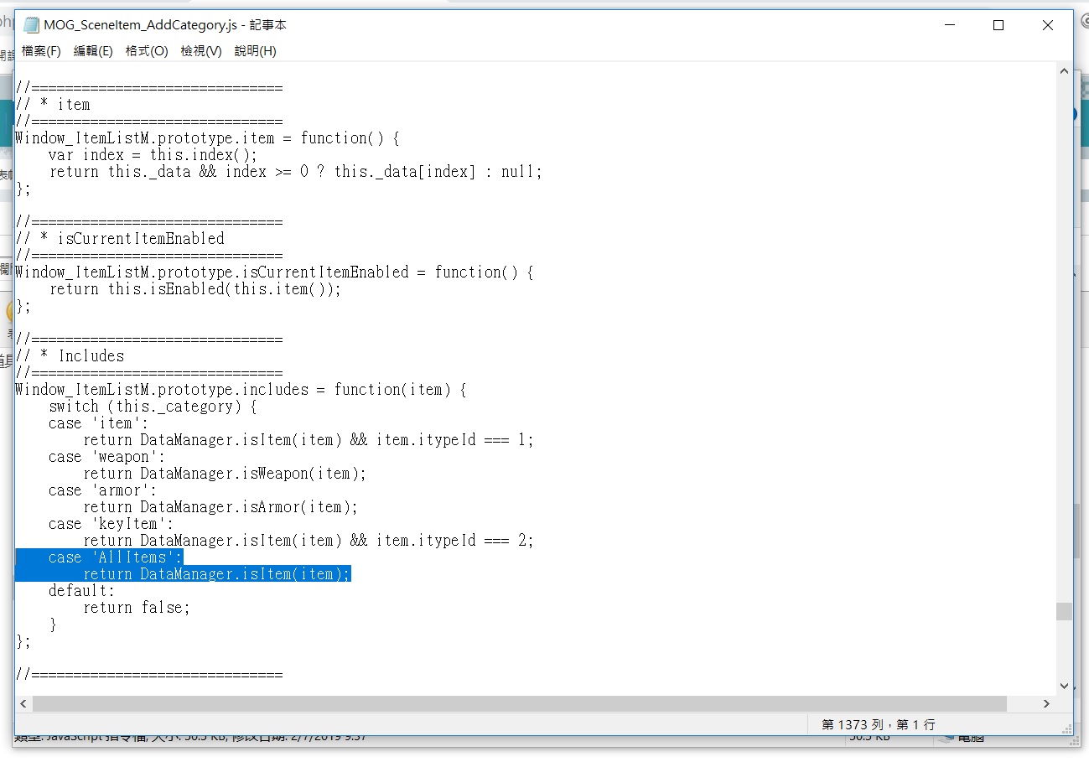Viewport: 1089px width, 762px height.
Task: Click the vertical scrollbar down arrow
Action: pos(1064,686)
